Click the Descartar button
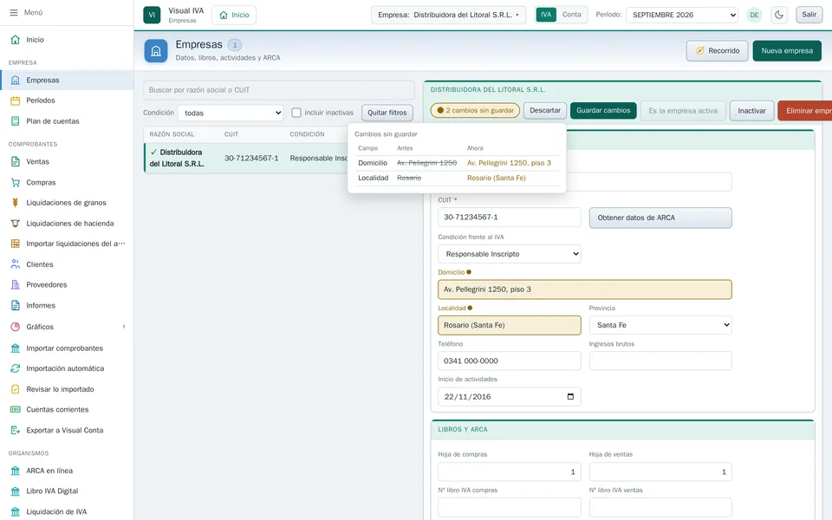 tap(545, 110)
